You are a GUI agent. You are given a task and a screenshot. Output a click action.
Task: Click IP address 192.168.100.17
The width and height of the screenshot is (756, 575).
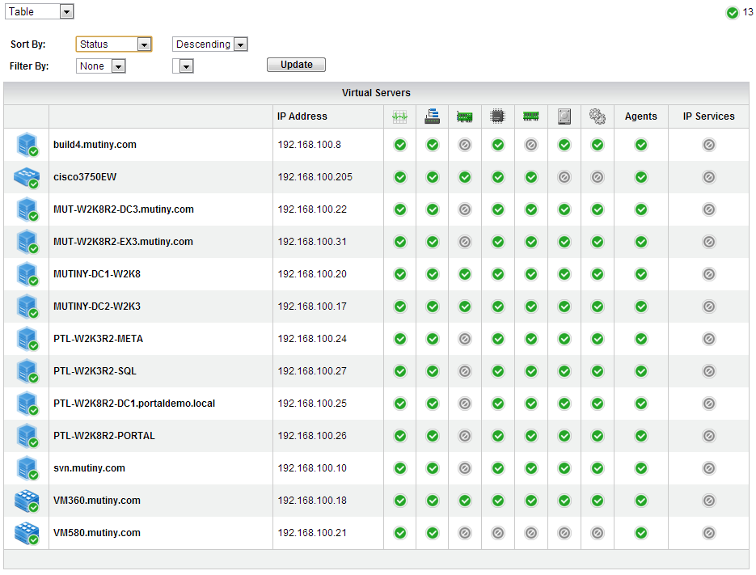(x=312, y=307)
